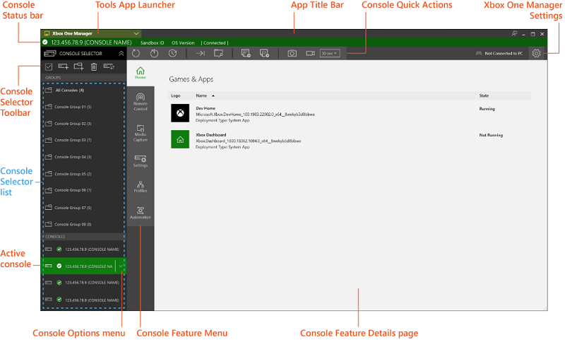Click the add group folder-plus icon
Screen dimensions: 565x340
78,66
